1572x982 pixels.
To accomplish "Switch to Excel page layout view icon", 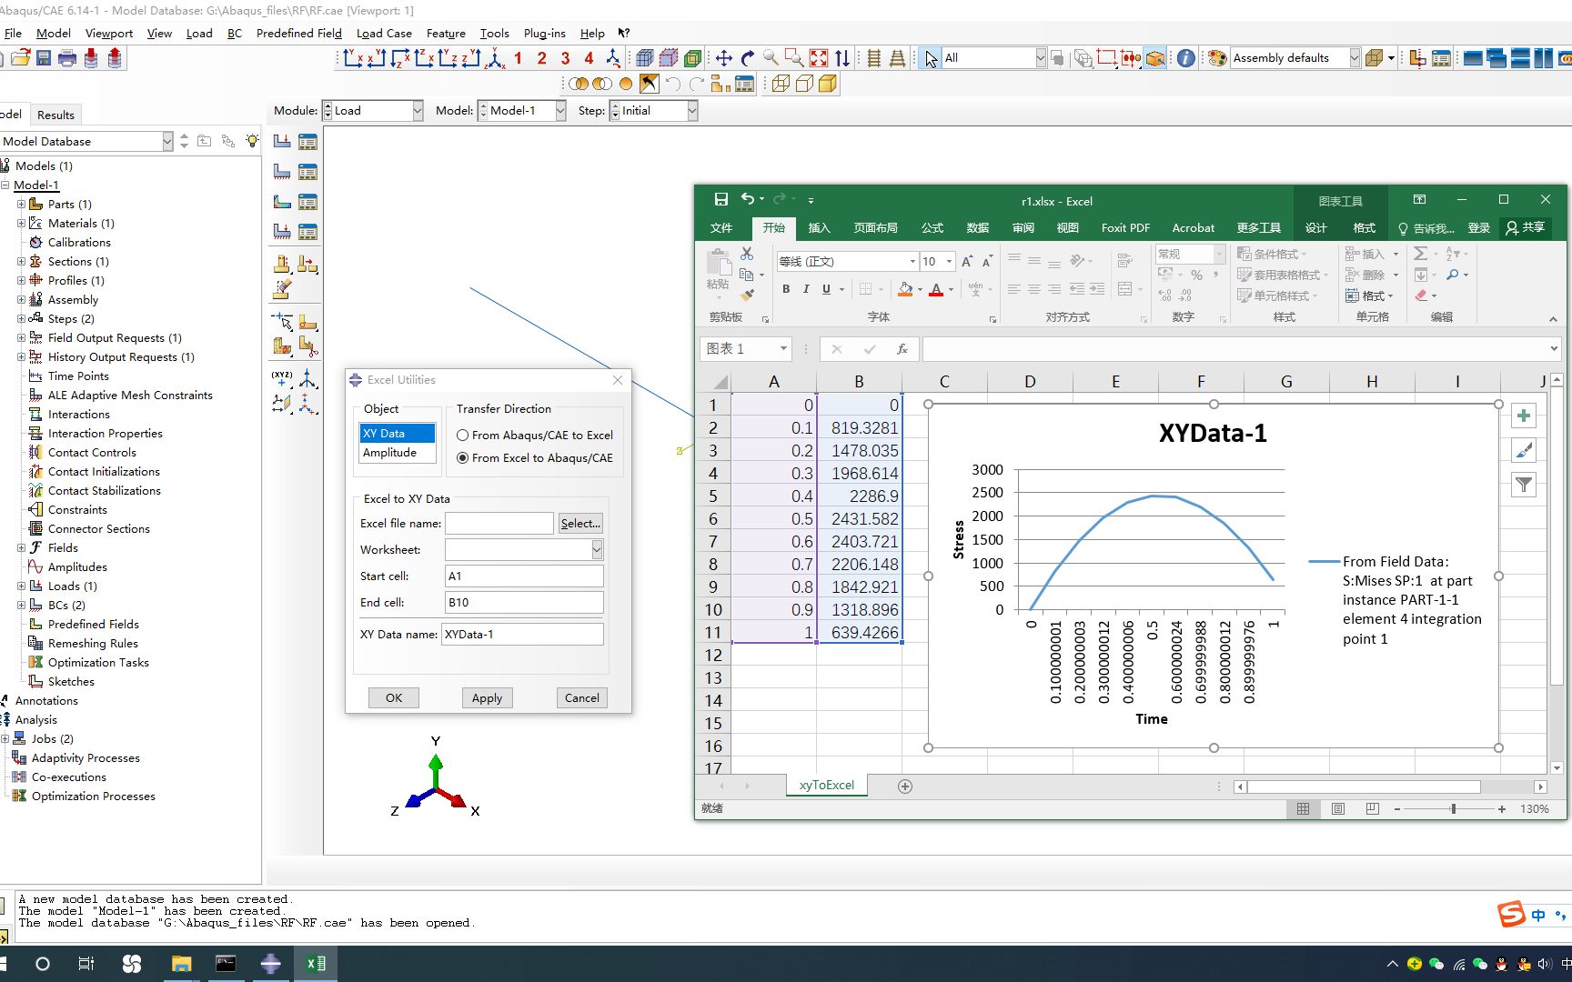I will 1338,808.
